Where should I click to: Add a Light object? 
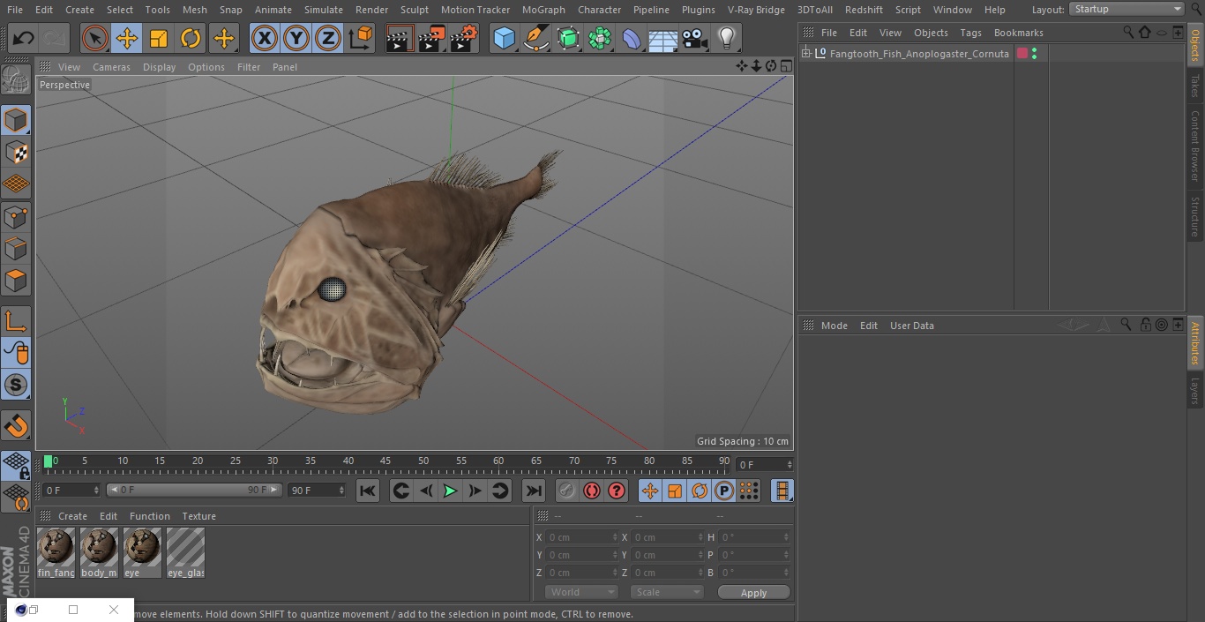pyautogui.click(x=727, y=38)
